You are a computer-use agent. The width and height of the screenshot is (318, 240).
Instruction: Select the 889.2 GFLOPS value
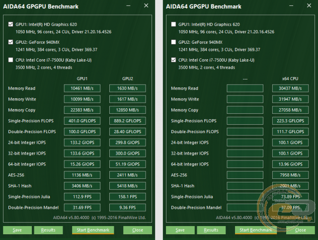click(128, 121)
